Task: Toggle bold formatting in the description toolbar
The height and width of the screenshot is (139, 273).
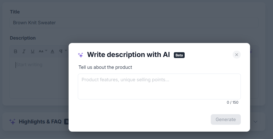Action: [16, 51]
